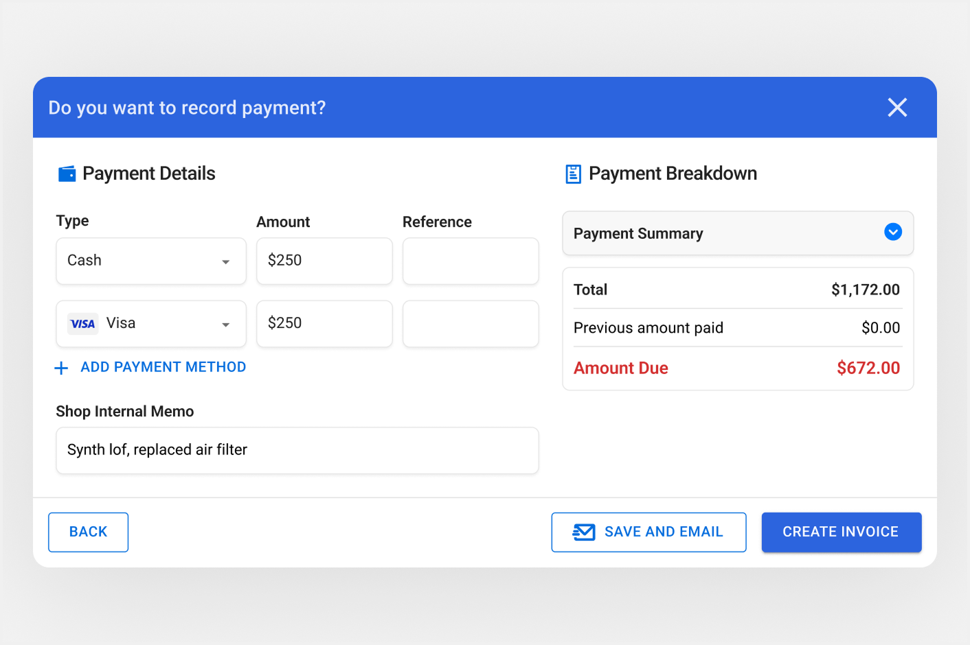
Task: Click the Type column label
Action: pos(72,221)
